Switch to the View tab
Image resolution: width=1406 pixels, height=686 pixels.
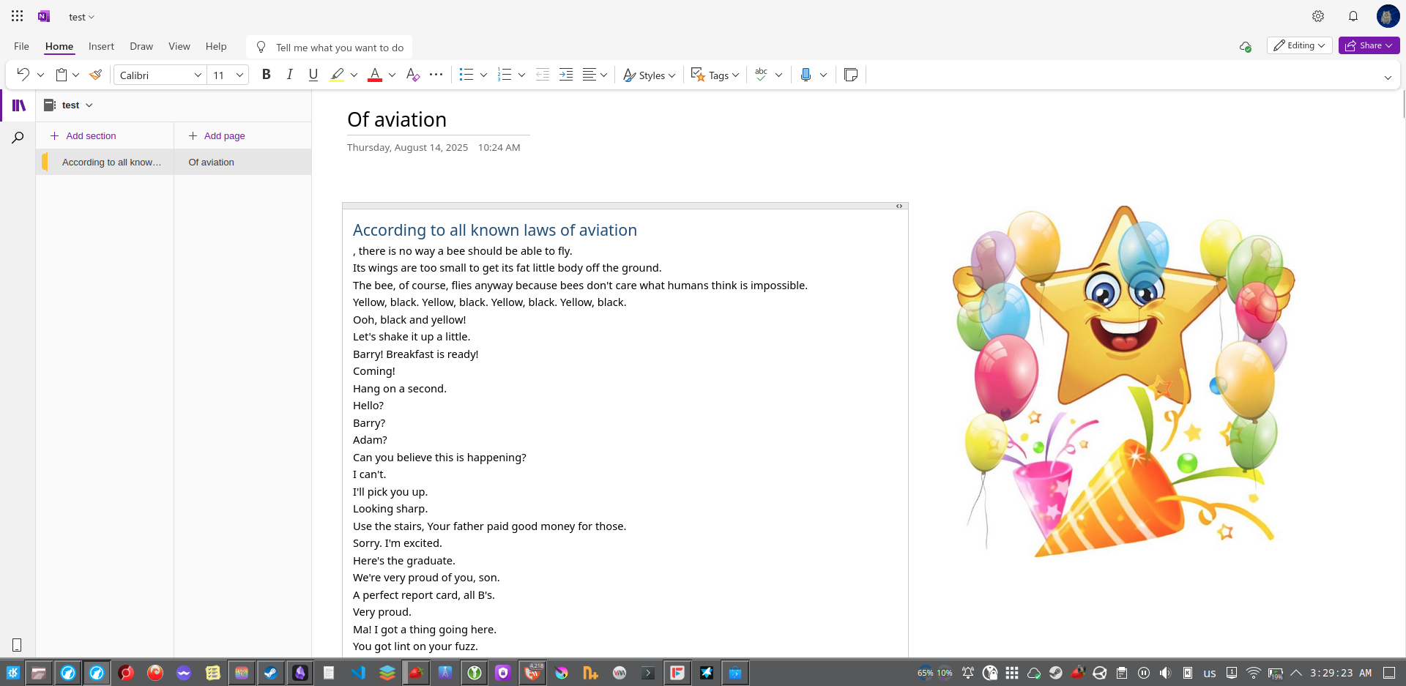coord(179,46)
